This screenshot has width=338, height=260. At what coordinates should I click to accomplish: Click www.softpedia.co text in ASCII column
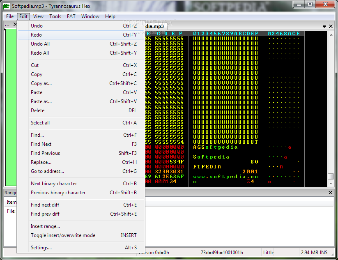[225, 177]
